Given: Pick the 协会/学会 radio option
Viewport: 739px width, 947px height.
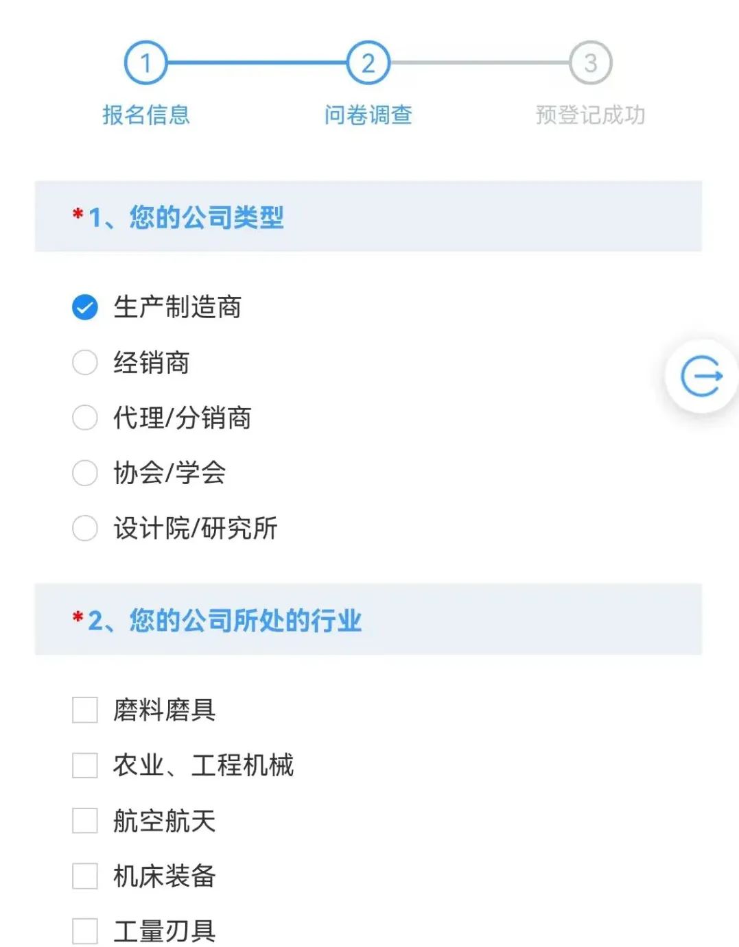Looking at the screenshot, I should (x=85, y=472).
